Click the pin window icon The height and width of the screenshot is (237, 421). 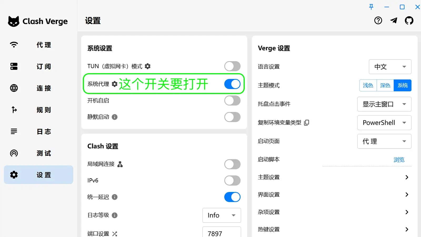click(x=371, y=7)
